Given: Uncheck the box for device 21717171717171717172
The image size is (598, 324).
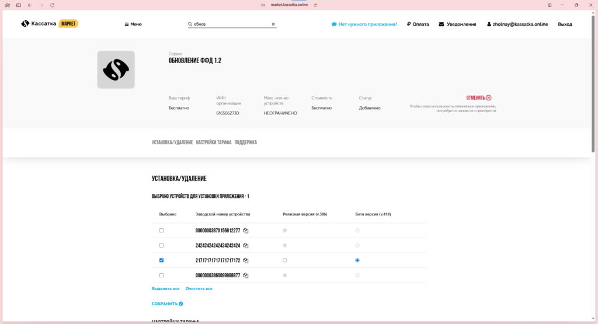Looking at the screenshot, I should point(161,260).
